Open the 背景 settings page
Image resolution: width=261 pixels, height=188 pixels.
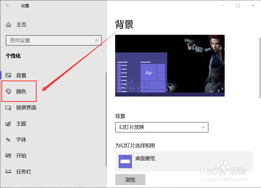coord(53,75)
